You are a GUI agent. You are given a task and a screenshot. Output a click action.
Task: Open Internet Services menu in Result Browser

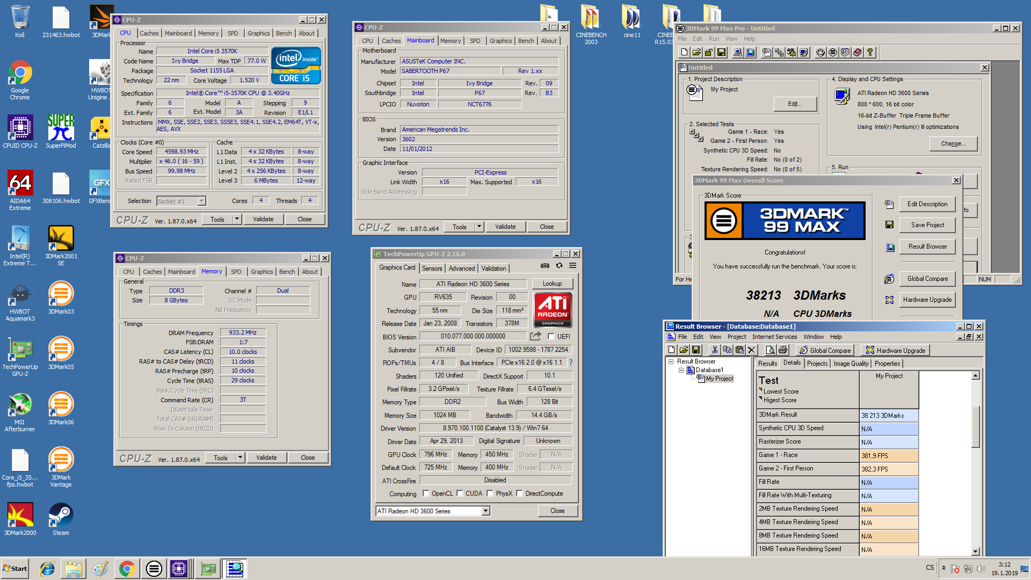coord(774,337)
